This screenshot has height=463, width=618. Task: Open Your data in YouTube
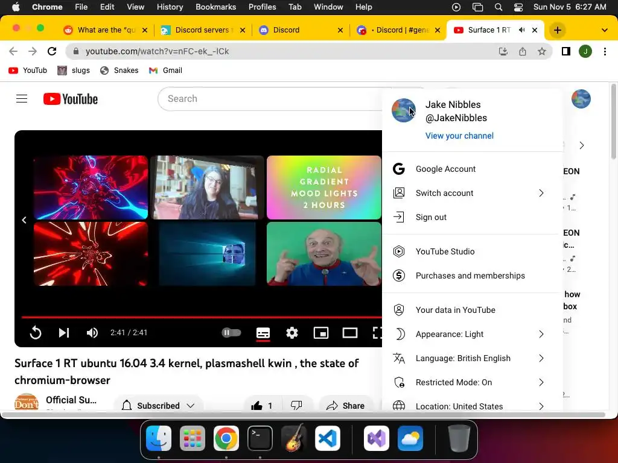472,310
